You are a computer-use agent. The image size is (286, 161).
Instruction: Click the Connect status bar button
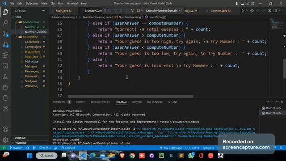coord(68,148)
